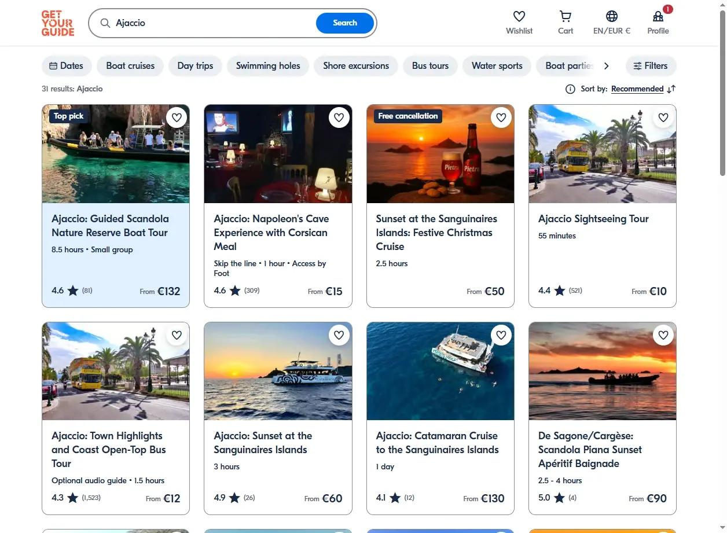Open the Dates filter chip
The height and width of the screenshot is (533, 727).
point(66,66)
